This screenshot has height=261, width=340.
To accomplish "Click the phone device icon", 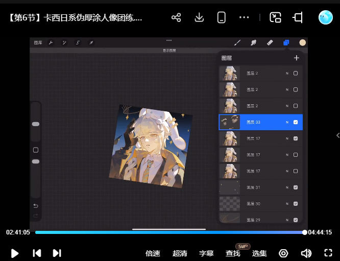I will point(221,17).
